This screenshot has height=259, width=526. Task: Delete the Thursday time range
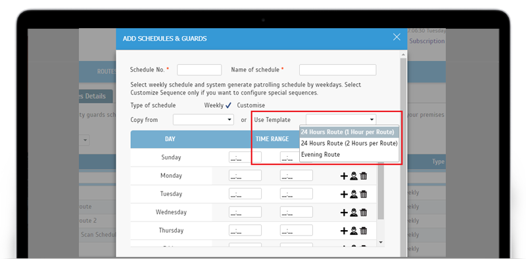364,231
